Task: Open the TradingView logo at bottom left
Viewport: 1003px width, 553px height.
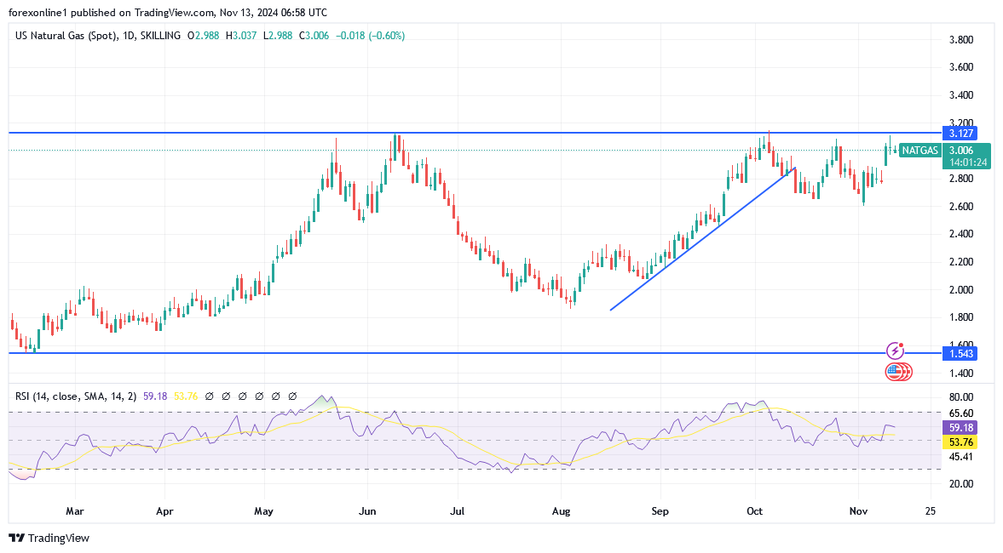Action: (x=49, y=538)
